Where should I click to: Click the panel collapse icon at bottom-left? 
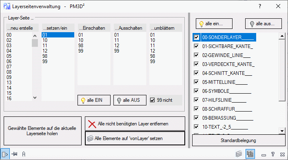(5, 154)
